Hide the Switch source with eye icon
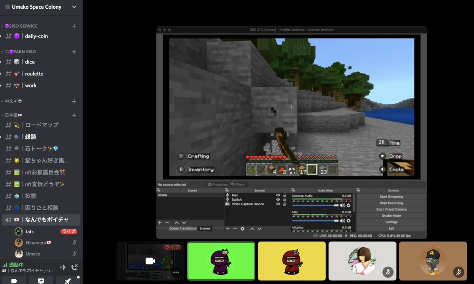This screenshot has height=284, width=474. [278, 199]
